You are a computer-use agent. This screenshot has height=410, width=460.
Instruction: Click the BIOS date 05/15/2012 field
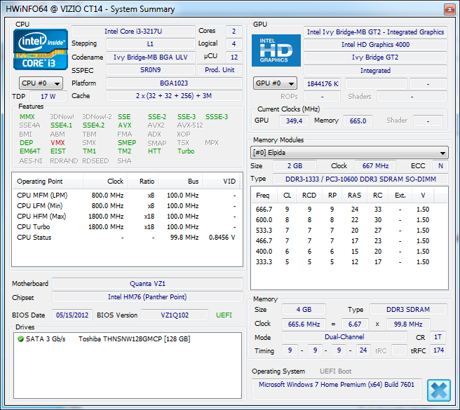pyautogui.click(x=72, y=315)
